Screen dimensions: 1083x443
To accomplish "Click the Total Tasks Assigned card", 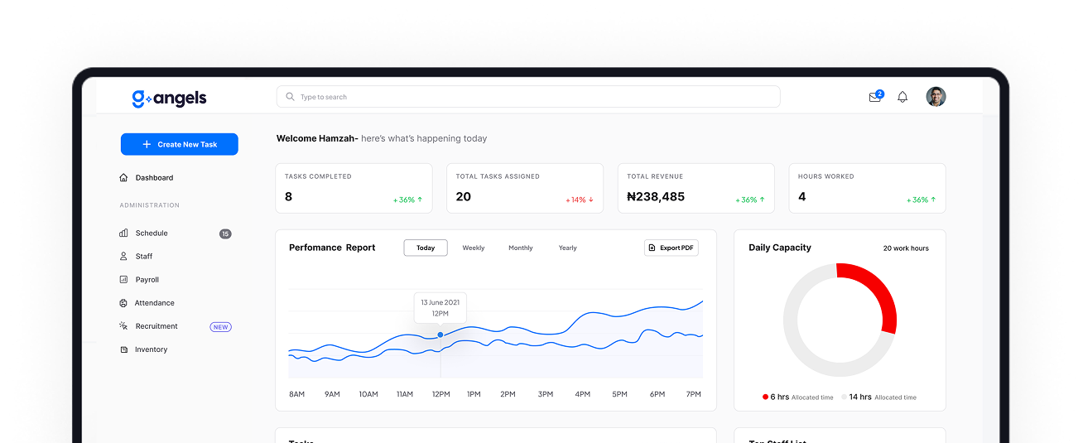I will click(x=525, y=188).
